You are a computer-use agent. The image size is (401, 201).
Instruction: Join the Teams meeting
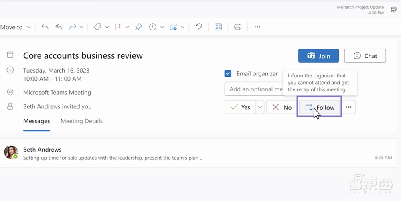click(318, 56)
